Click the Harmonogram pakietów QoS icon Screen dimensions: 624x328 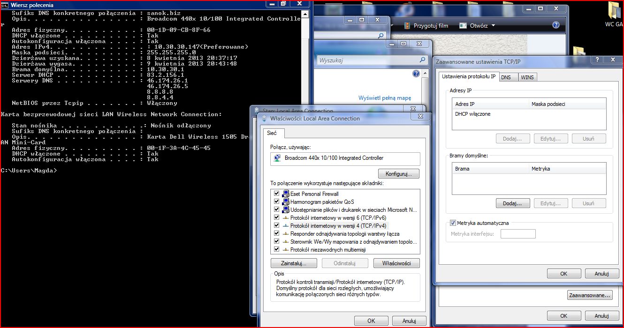coord(286,202)
